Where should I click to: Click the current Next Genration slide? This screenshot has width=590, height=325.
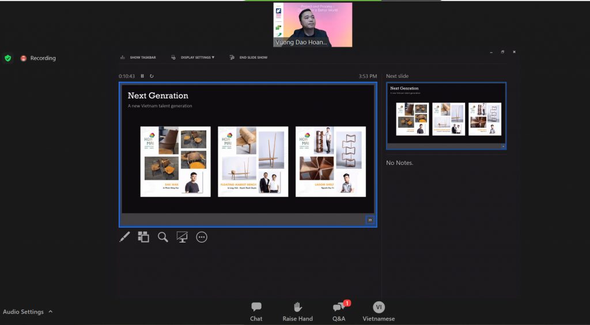248,154
